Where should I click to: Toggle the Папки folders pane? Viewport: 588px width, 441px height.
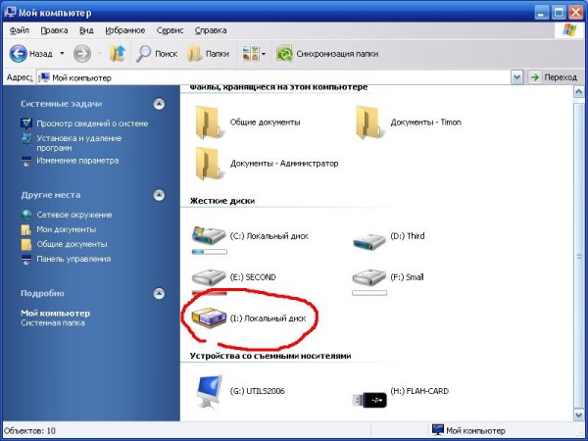point(208,54)
